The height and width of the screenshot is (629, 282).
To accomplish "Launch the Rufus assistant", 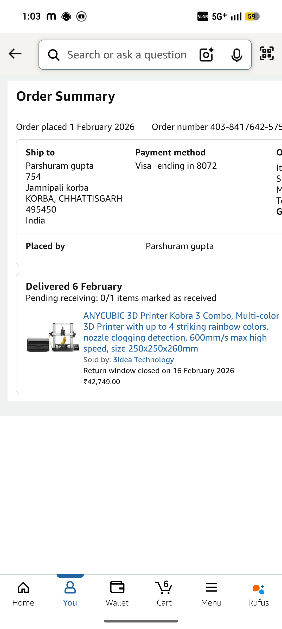I will tap(258, 594).
